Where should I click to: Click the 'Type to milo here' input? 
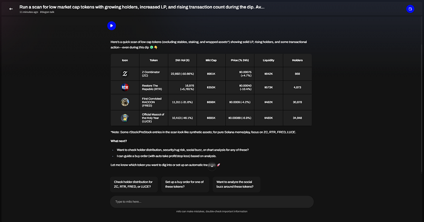pyautogui.click(x=212, y=202)
